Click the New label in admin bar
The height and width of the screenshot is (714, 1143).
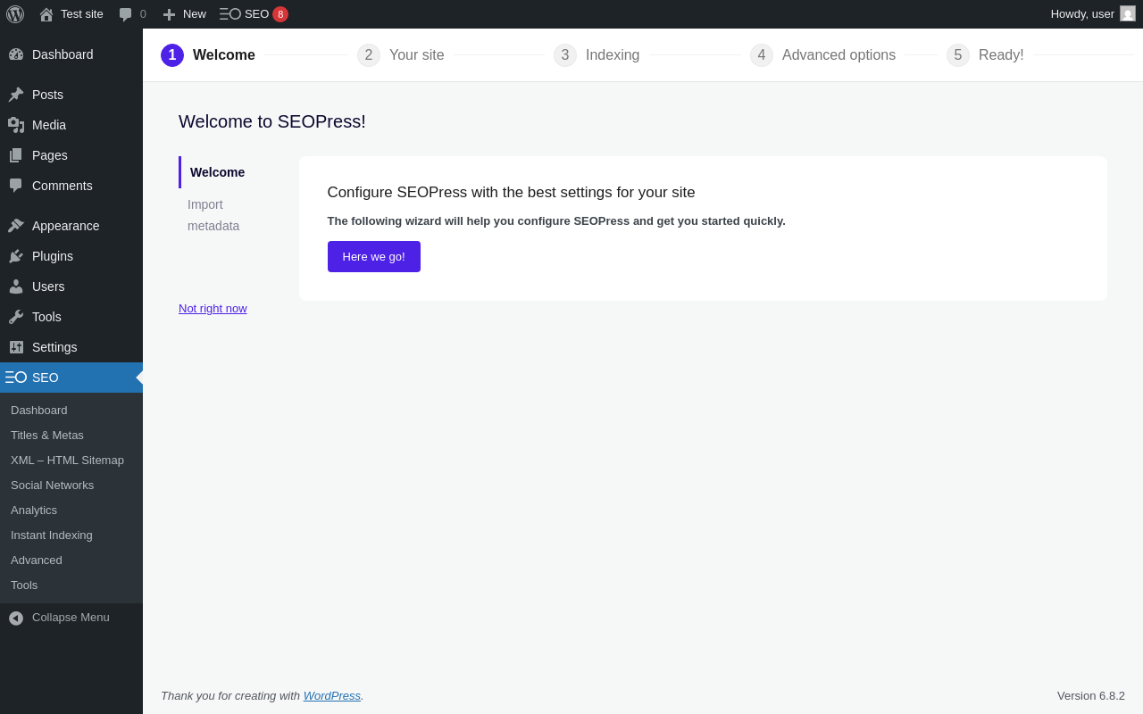pyautogui.click(x=195, y=14)
